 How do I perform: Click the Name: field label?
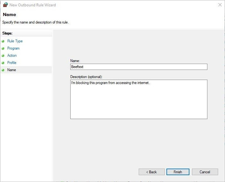75,61
